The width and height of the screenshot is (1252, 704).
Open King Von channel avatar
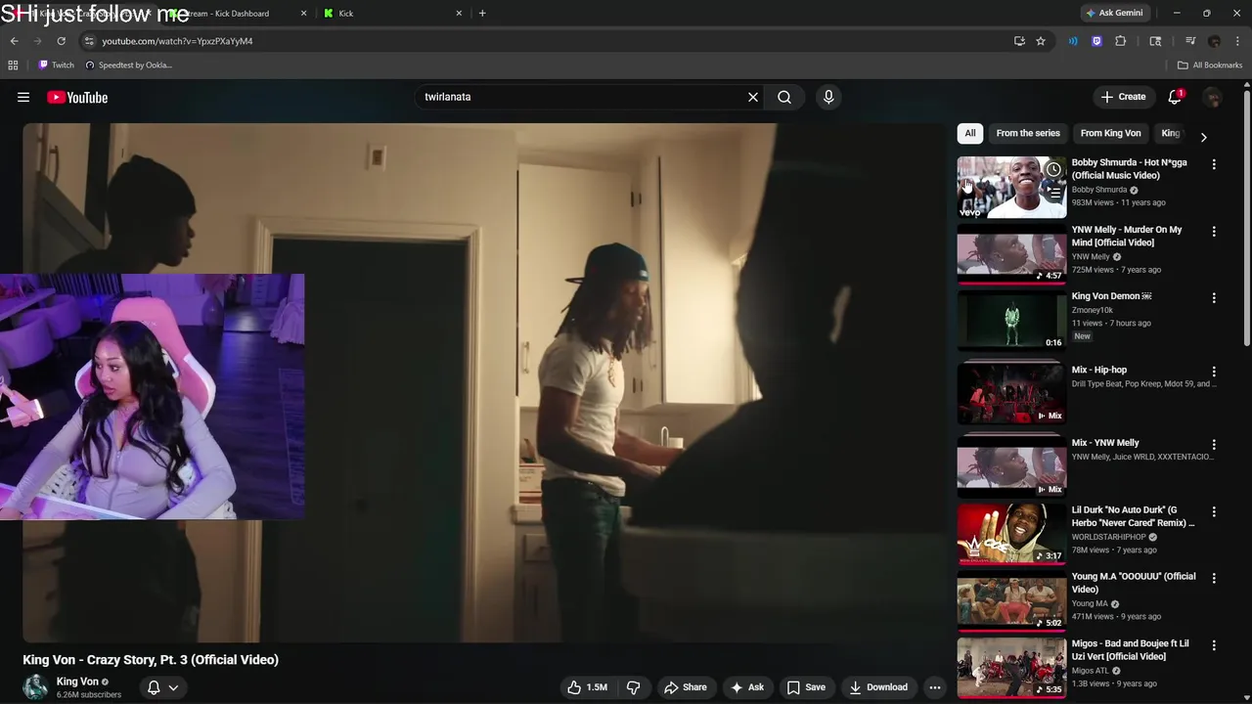[x=35, y=687]
